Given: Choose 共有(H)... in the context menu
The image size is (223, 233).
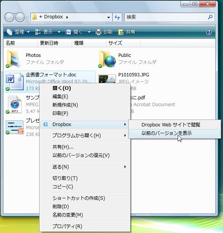Looking at the screenshot, I should click(85, 147).
